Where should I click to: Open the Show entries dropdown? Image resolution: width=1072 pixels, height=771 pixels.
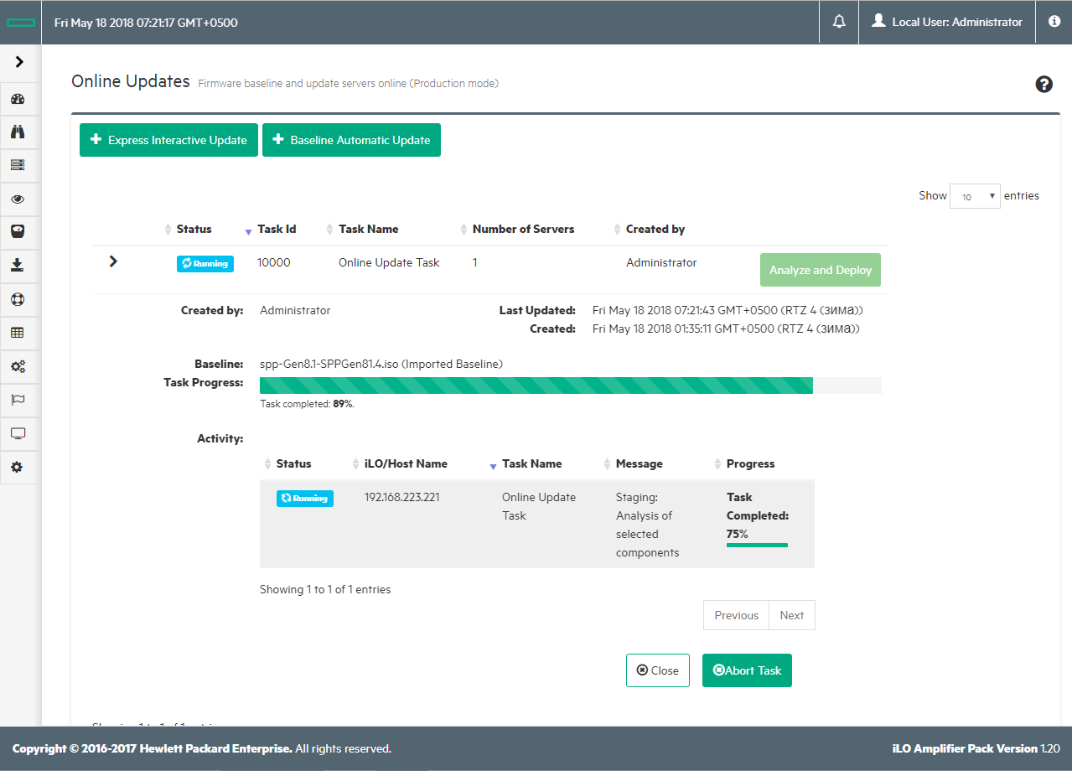click(975, 196)
